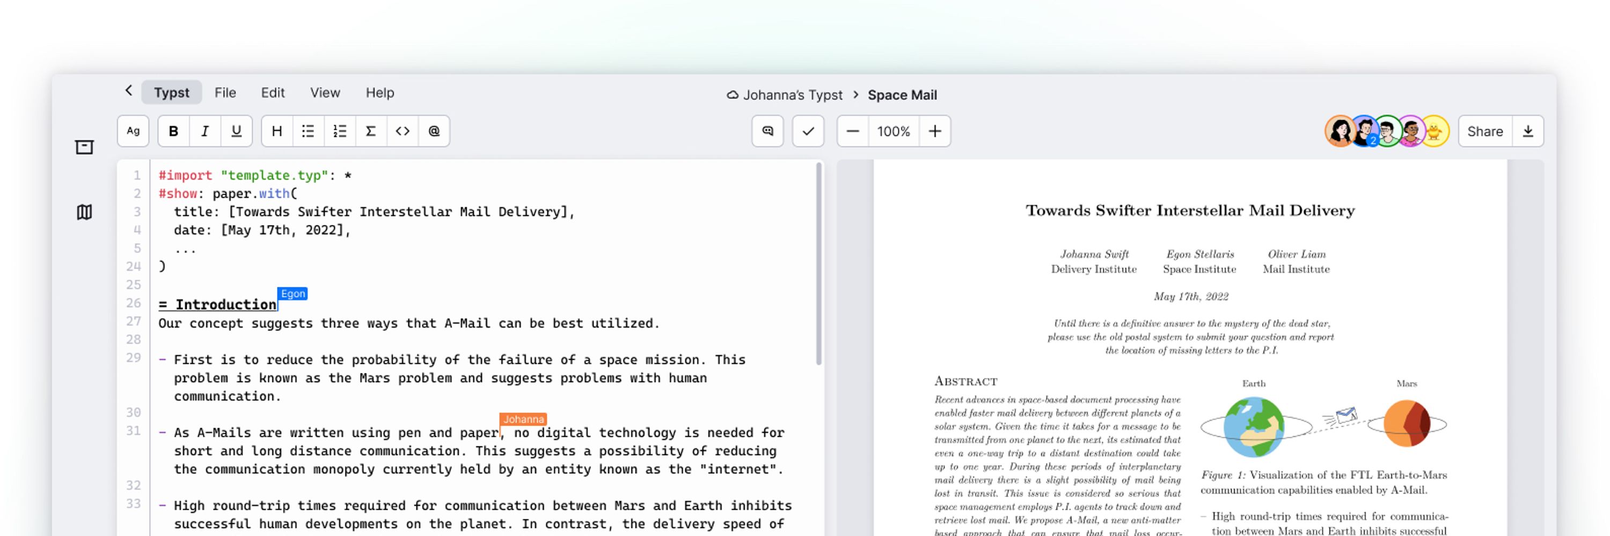
Task: Click the purple-ringed collaborator avatar
Action: tap(1411, 131)
